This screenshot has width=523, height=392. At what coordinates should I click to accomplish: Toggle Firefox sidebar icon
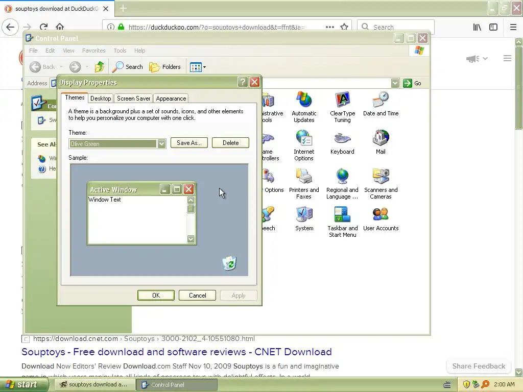point(493,27)
